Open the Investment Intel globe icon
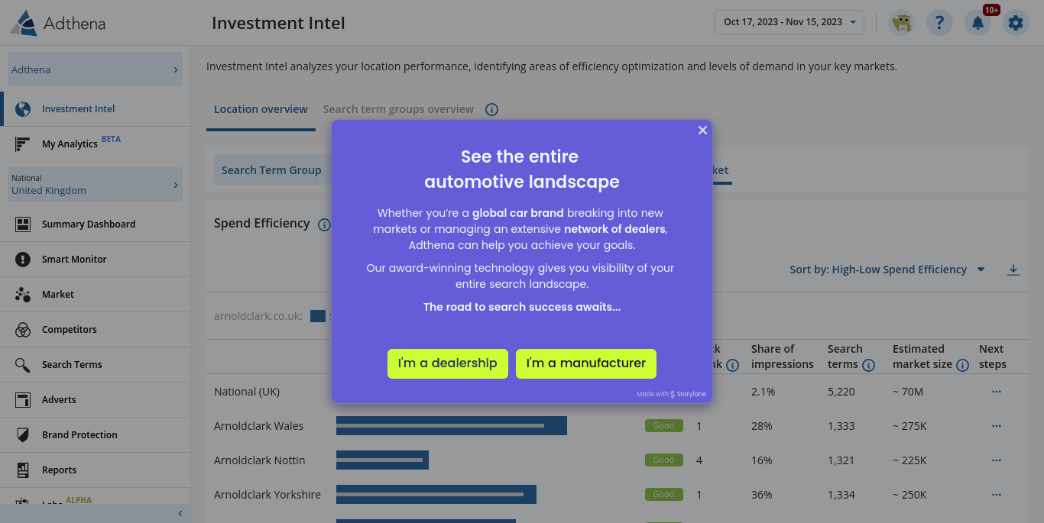Viewport: 1044px width, 523px height. tap(23, 109)
